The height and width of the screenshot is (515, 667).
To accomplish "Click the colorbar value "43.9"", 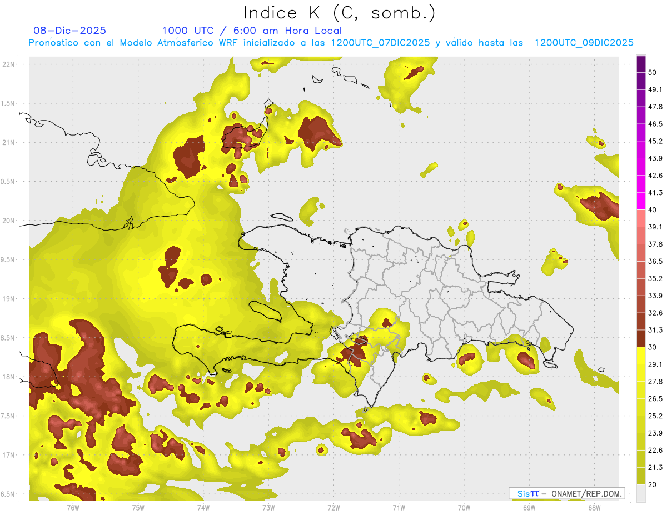I will point(655,158).
